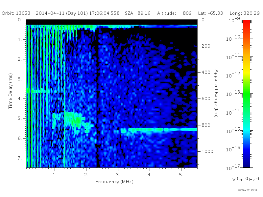
Task: Click the colorbar unit label 'V² m⁻² Hz⁻¹'
Action: coord(246,179)
